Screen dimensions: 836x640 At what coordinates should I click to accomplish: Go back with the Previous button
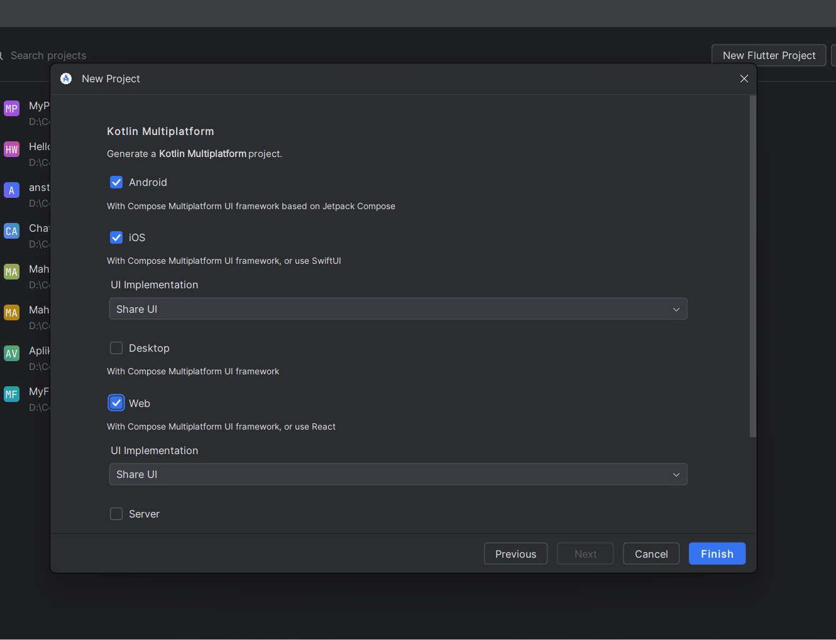click(515, 554)
